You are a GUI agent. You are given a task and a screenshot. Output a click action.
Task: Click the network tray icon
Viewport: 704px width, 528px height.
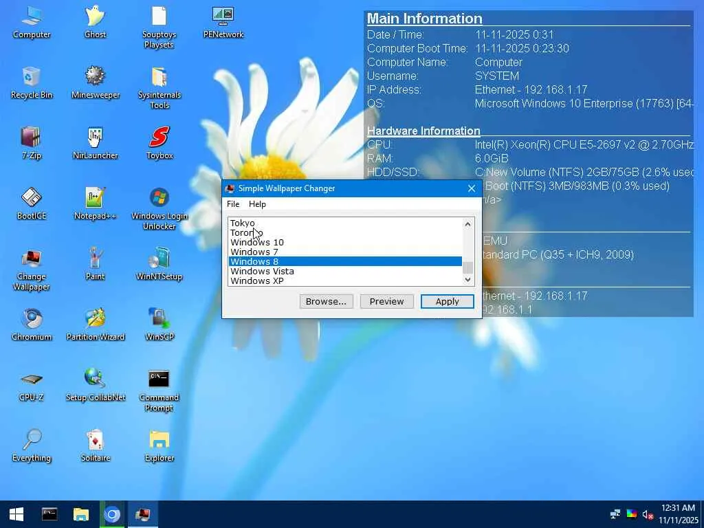click(615, 514)
